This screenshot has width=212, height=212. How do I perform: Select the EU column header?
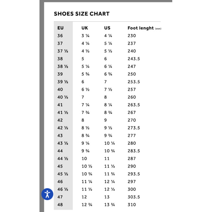pos(60,28)
